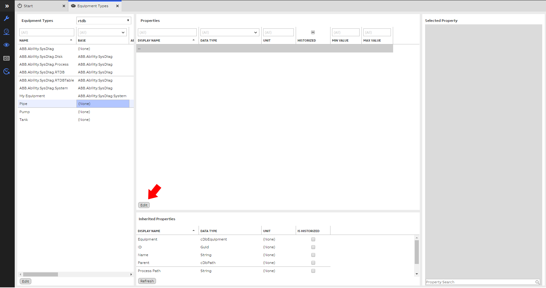Switch to the Start tab
Viewport: 546px width, 288px height.
(x=42, y=6)
